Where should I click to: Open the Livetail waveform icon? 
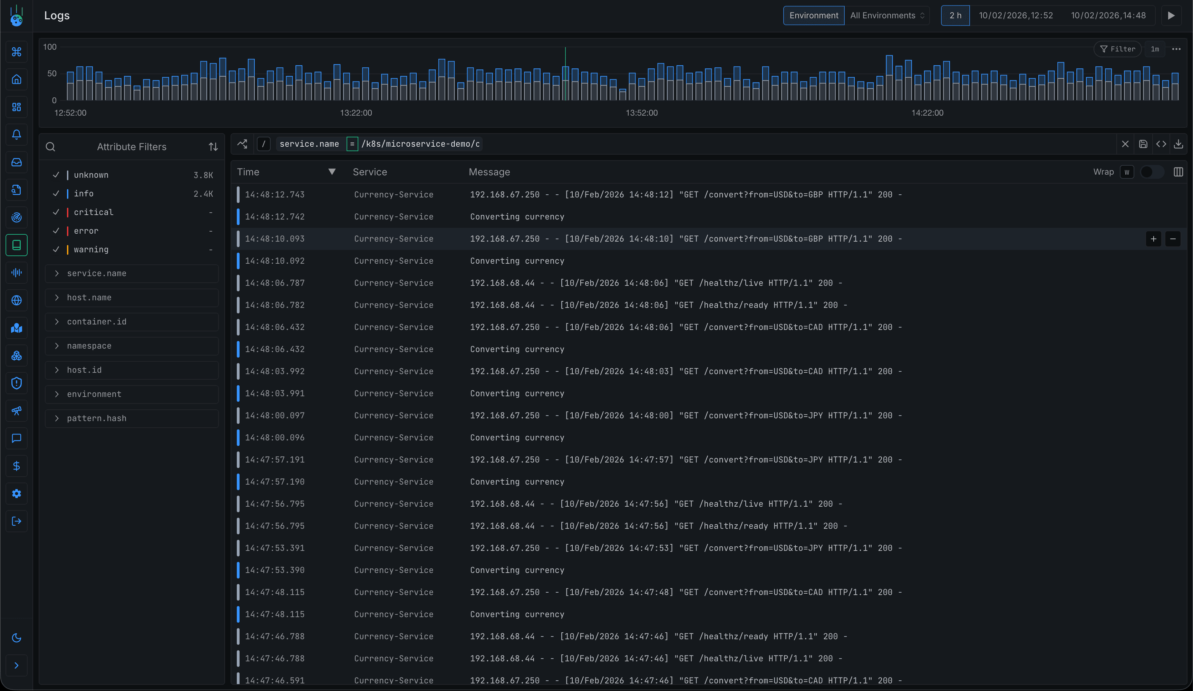pyautogui.click(x=17, y=272)
